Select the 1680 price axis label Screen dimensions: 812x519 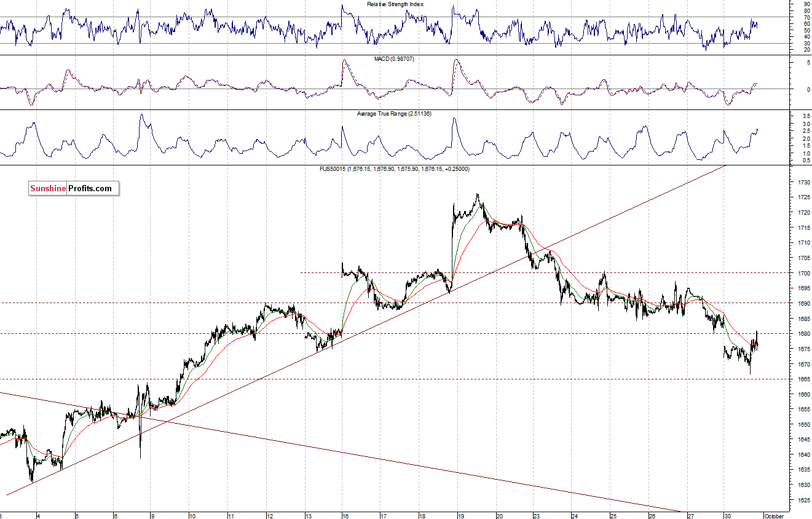[x=803, y=334]
